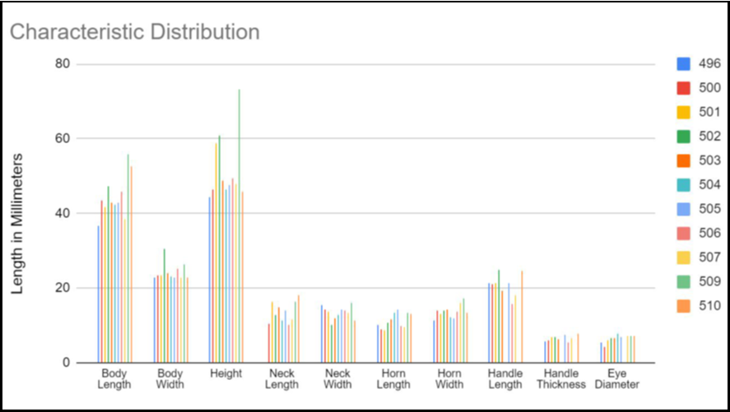Select the orange 503 legend swatch
Image resolution: width=730 pixels, height=412 pixels.
click(x=683, y=160)
